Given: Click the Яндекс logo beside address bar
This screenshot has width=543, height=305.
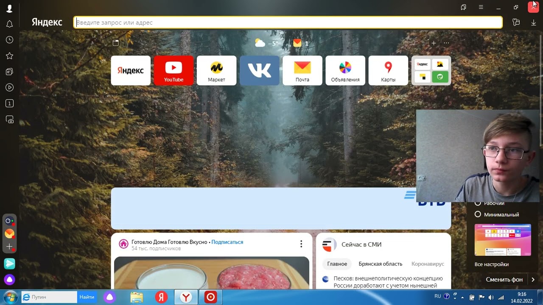Looking at the screenshot, I should 47,22.
